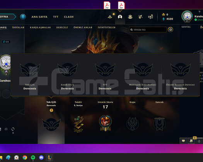Click the TFT Derecesiz rank emblem
Screen dimensions: 203x162
[x=105, y=69]
